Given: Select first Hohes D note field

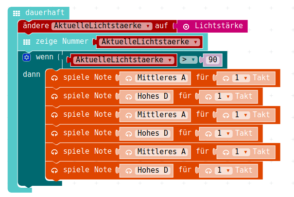Looking at the screenshot, I should pos(153,96).
